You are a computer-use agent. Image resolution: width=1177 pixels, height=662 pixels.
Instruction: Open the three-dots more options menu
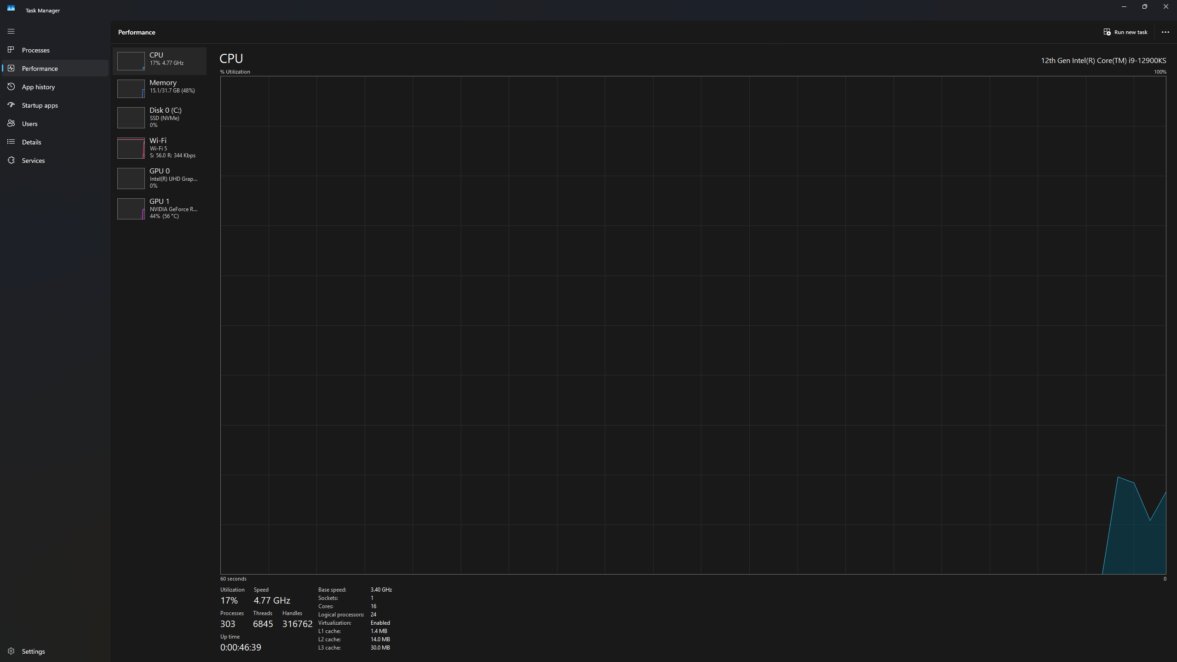(x=1165, y=32)
